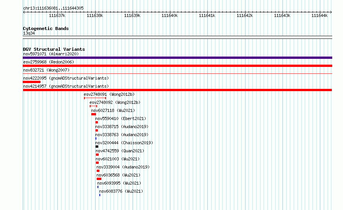The image size is (343, 210).
Task: Open the esv2748091 (Wong2012b) label
Action: 109,94
